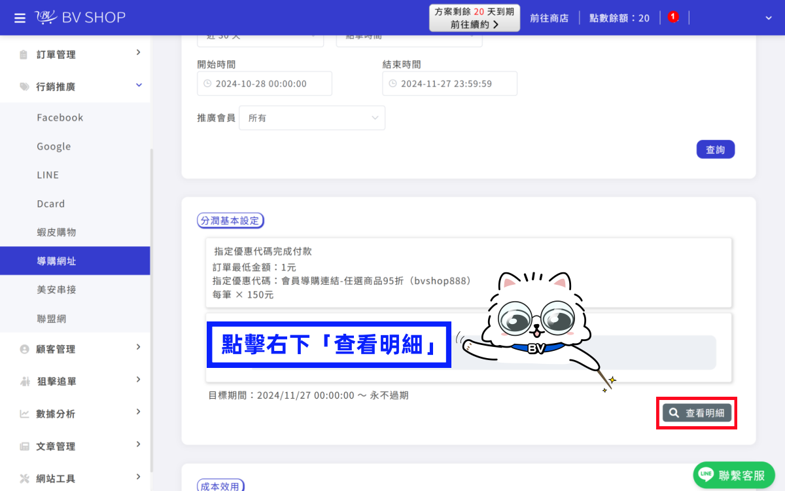Expand the 網站工具 menu chevron
Screen dimensions: 785x491
pyautogui.click(x=138, y=476)
